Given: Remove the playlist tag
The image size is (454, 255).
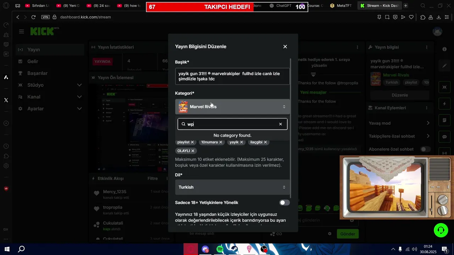Looking at the screenshot, I should (x=192, y=142).
